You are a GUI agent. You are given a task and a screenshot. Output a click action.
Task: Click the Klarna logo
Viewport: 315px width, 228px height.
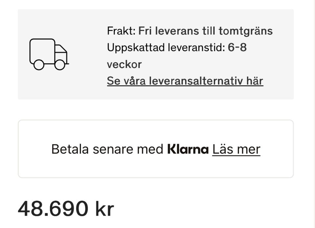pyautogui.click(x=188, y=149)
